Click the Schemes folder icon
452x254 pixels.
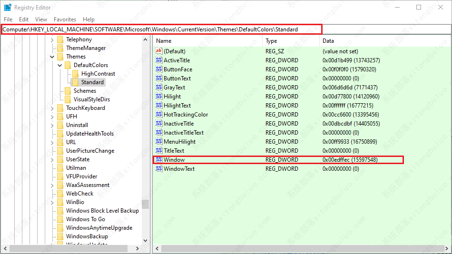pos(68,91)
